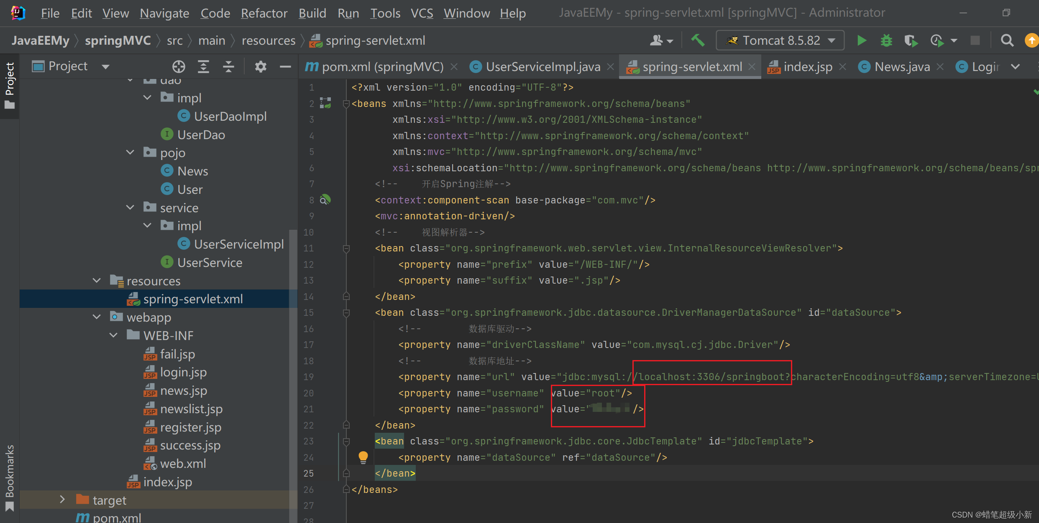Viewport: 1039px width, 523px height.
Task: Click the Debug bug icon
Action: point(886,41)
